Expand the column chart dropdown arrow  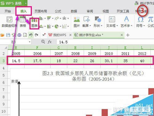[45, 19]
